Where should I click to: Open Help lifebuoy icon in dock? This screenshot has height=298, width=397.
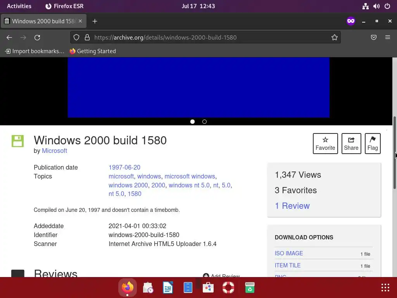[x=228, y=288]
